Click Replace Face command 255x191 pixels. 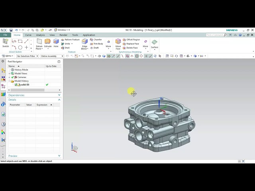(131, 44)
